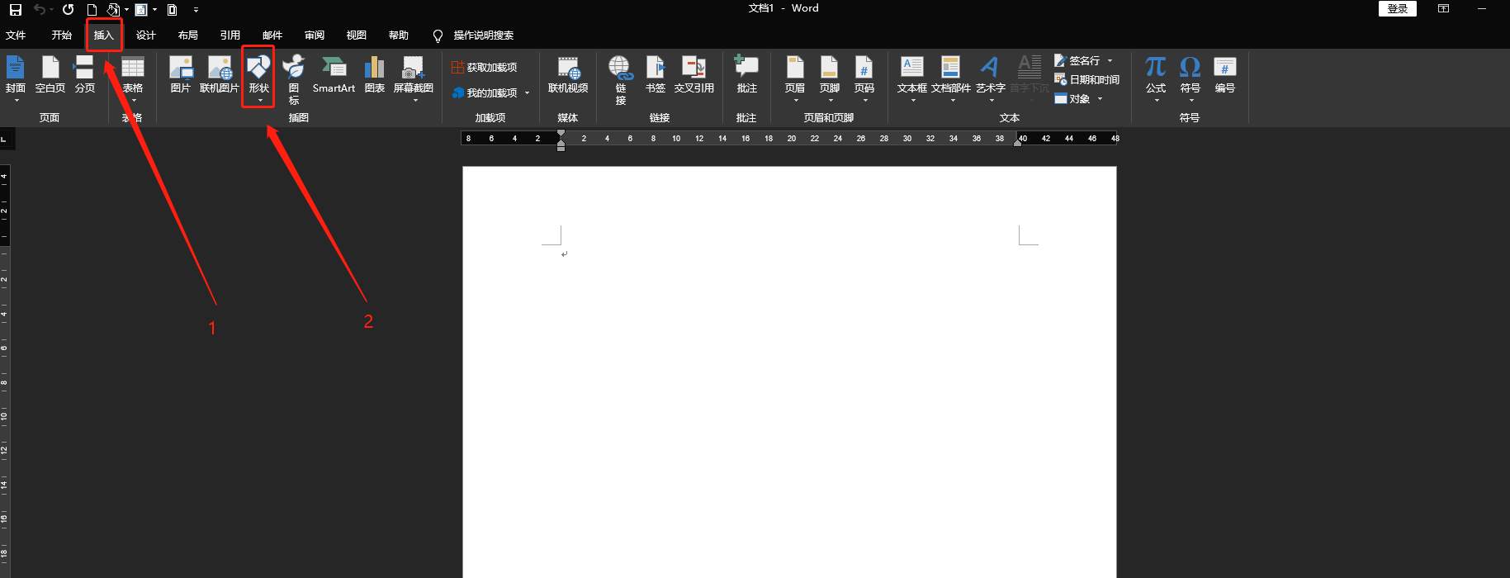Open header (页眉) options

[795, 78]
